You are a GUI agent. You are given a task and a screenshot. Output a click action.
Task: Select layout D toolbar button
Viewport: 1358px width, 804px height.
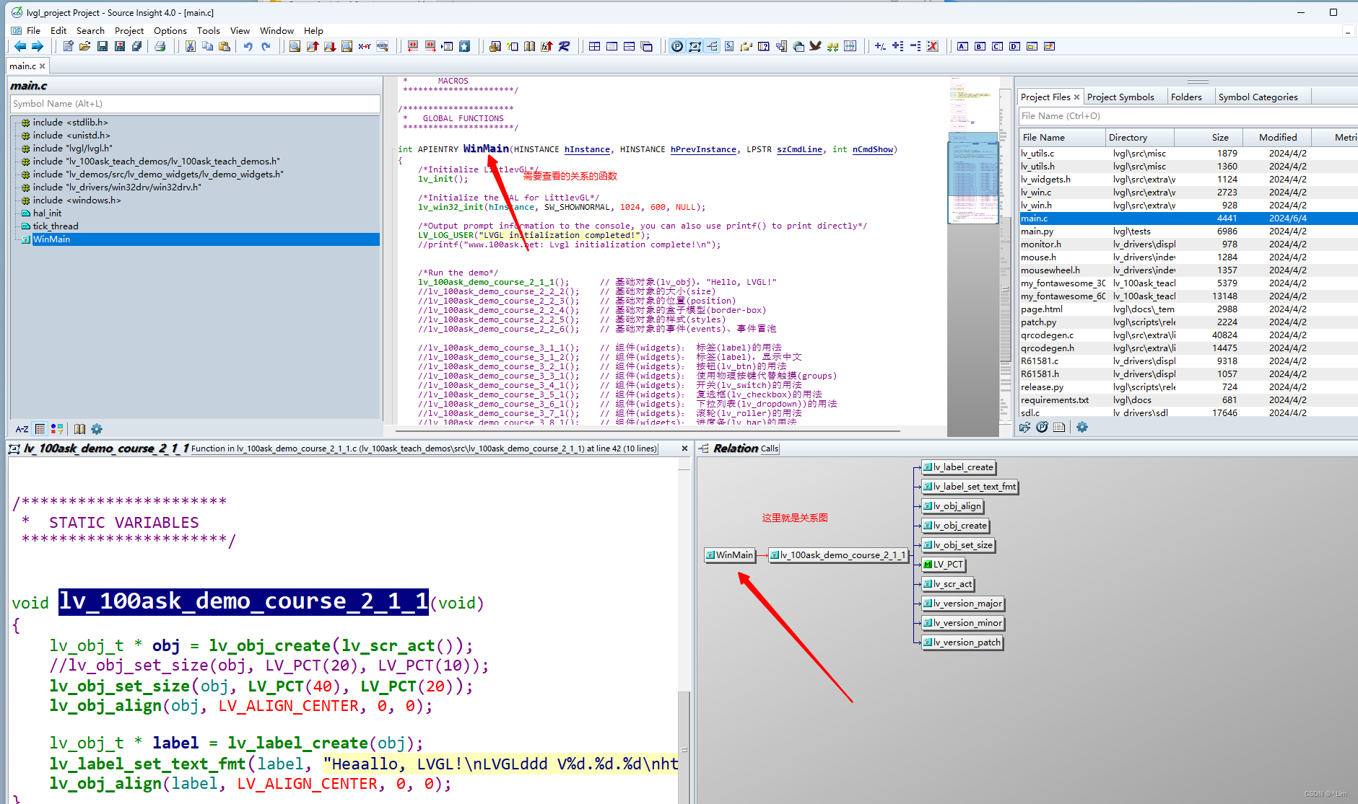coord(1014,46)
